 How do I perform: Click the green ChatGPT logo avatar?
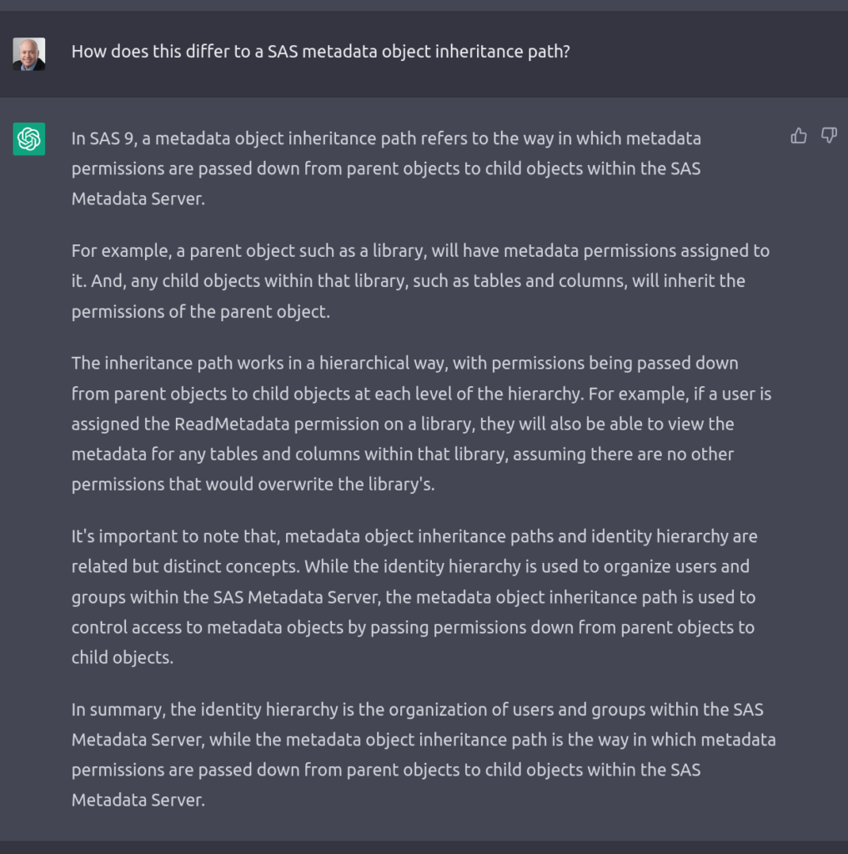(29, 139)
